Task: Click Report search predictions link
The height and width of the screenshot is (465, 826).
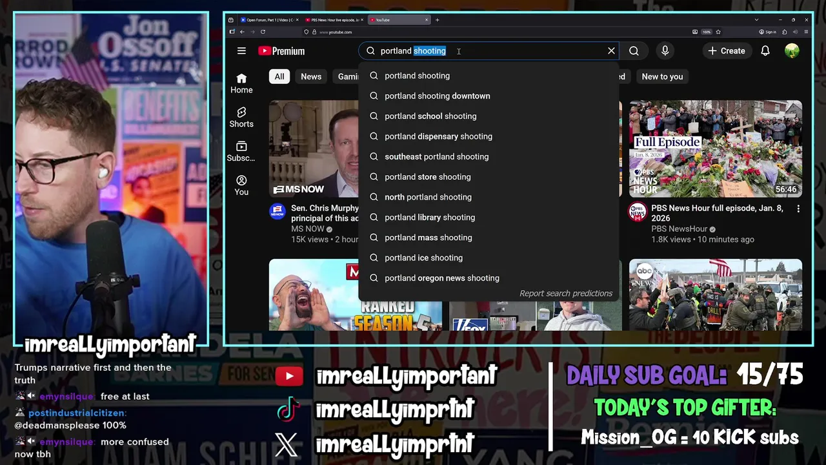Action: (x=566, y=293)
